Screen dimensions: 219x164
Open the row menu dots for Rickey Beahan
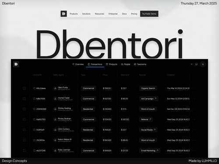tap(194, 119)
